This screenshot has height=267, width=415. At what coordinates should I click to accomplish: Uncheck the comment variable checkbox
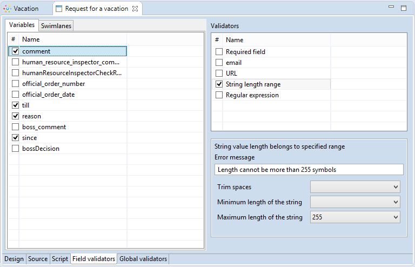point(15,51)
